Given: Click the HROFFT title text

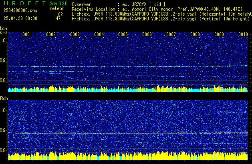Looking at the screenshot, I should pyautogui.click(x=25, y=3).
